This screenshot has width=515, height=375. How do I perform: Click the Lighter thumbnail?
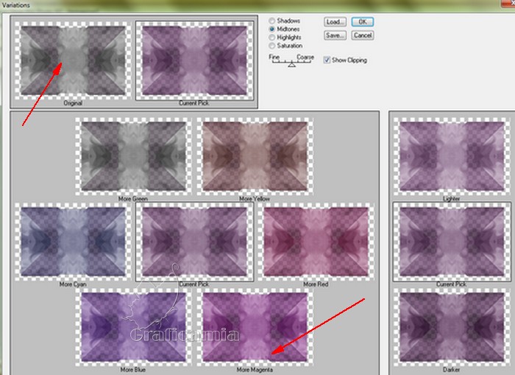tap(452, 157)
